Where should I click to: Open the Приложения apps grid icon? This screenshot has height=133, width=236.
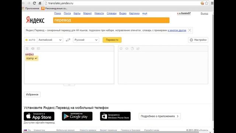(23, 8)
